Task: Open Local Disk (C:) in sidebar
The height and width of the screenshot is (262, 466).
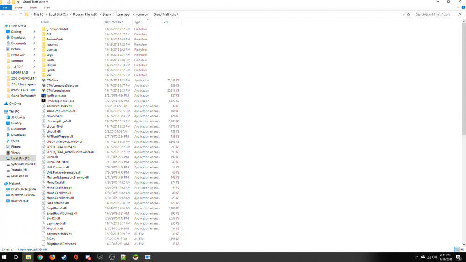Action: pyautogui.click(x=20, y=158)
